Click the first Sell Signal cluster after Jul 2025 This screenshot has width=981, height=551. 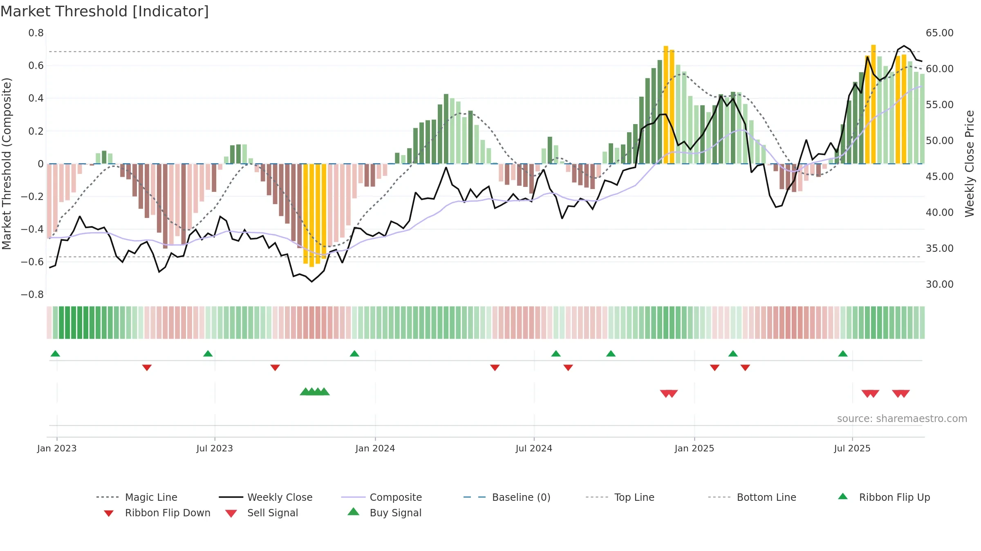(x=870, y=393)
